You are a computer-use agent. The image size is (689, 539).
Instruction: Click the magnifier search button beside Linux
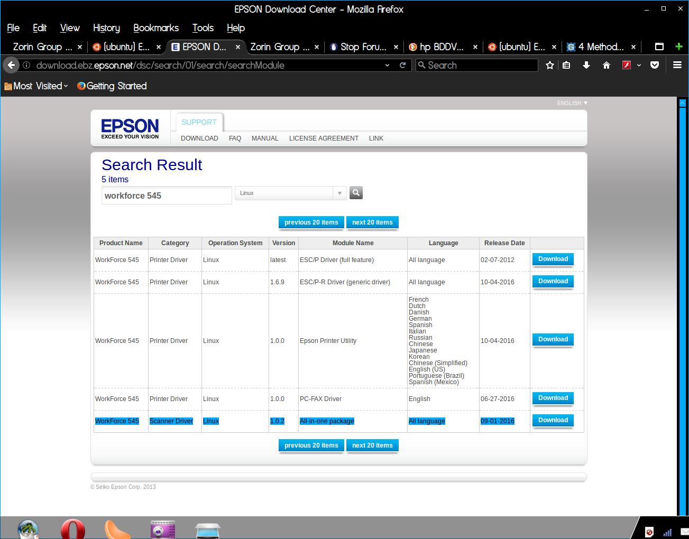(x=356, y=193)
